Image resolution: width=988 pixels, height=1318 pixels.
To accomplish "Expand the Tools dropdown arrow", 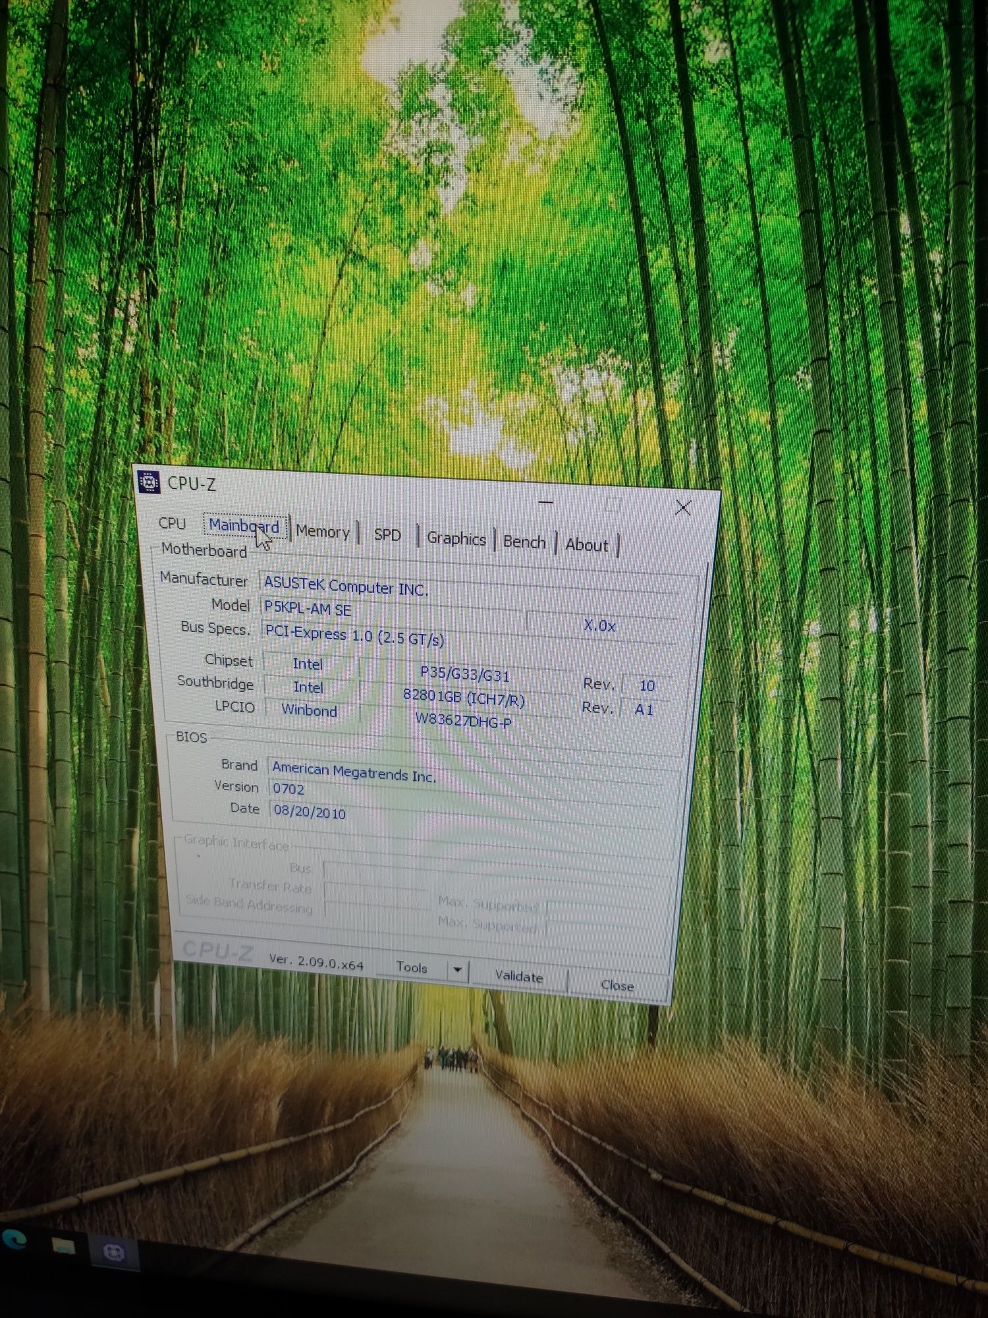I will [457, 969].
